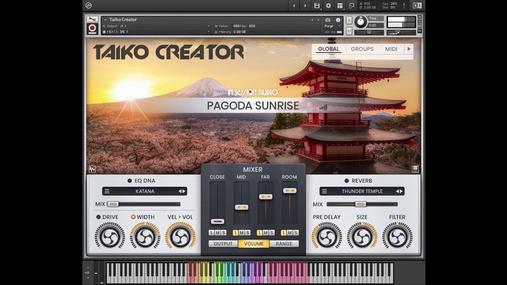Switch to the GROUPS tab
Image resolution: width=507 pixels, height=285 pixels.
click(362, 49)
